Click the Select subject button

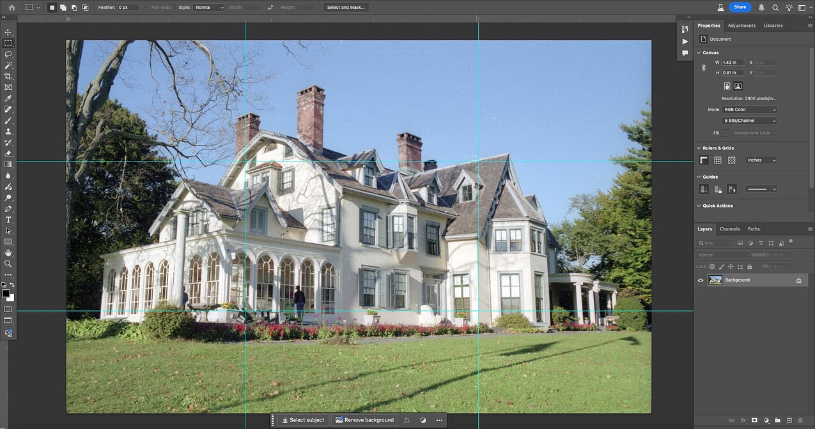pos(302,420)
